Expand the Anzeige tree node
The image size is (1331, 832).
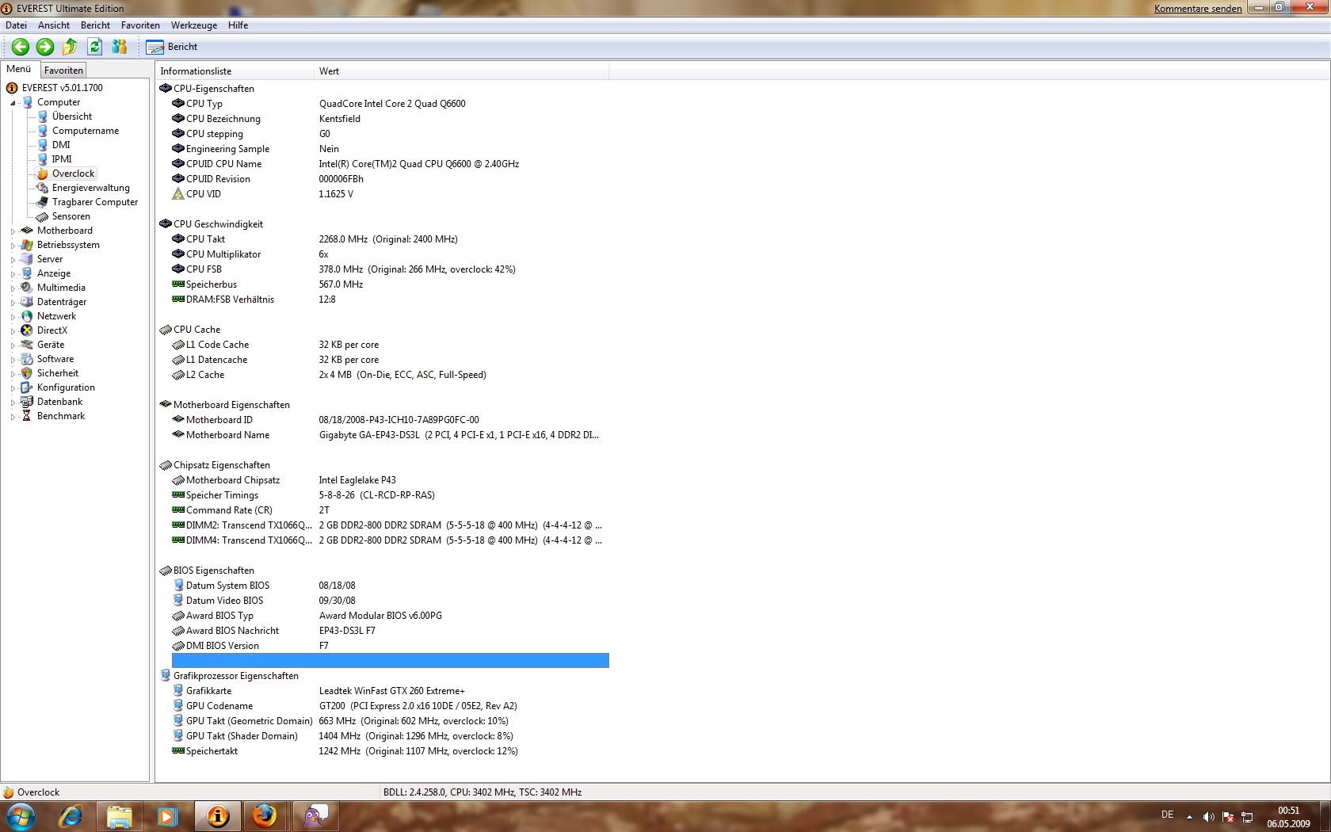click(13, 274)
